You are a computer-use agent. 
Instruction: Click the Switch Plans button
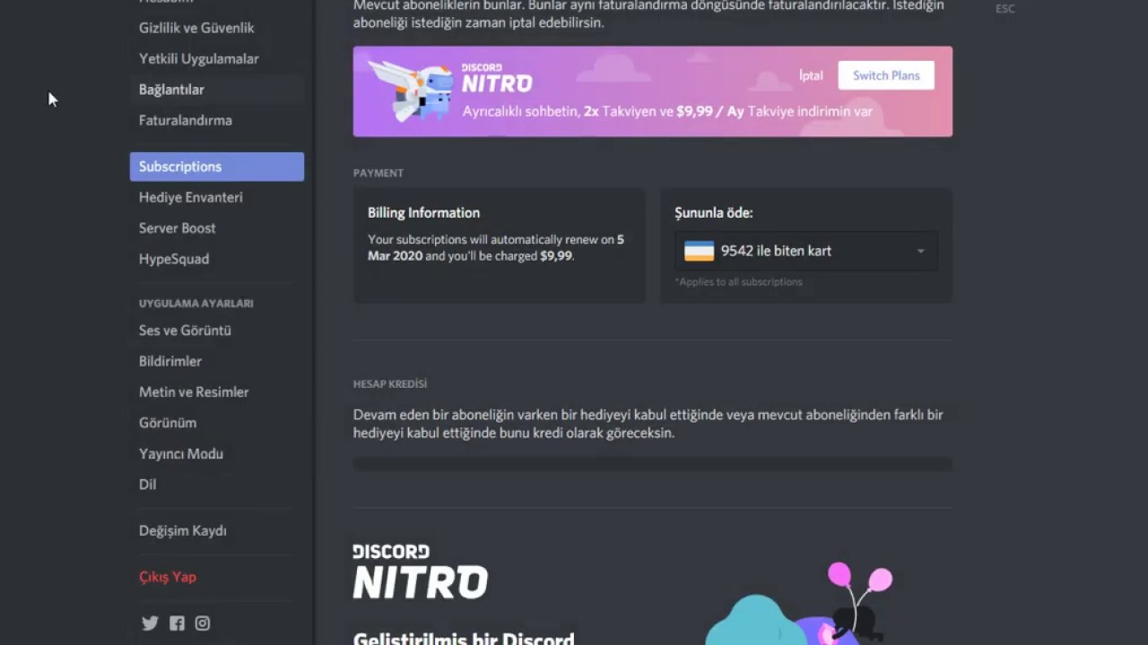886,75
